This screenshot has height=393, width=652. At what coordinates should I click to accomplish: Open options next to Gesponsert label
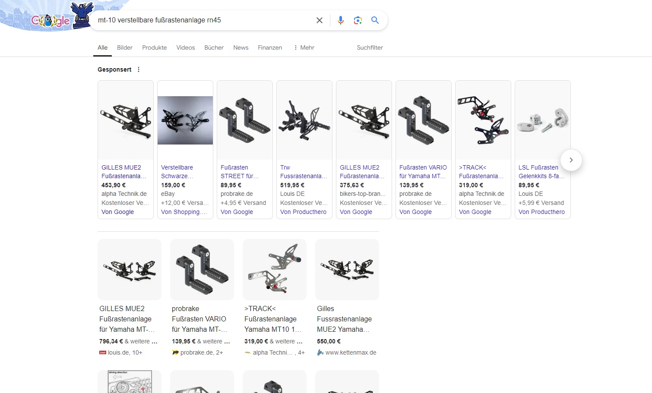click(139, 69)
